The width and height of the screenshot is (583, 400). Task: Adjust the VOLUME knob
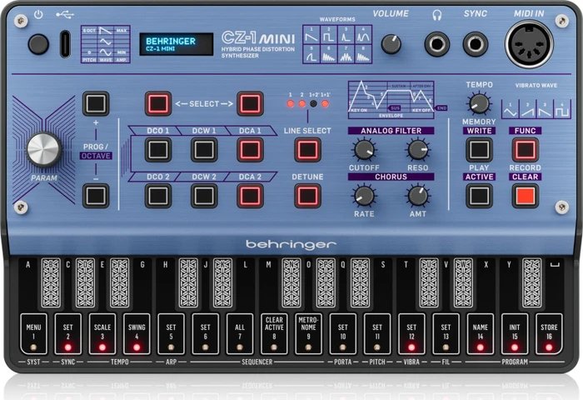click(391, 44)
